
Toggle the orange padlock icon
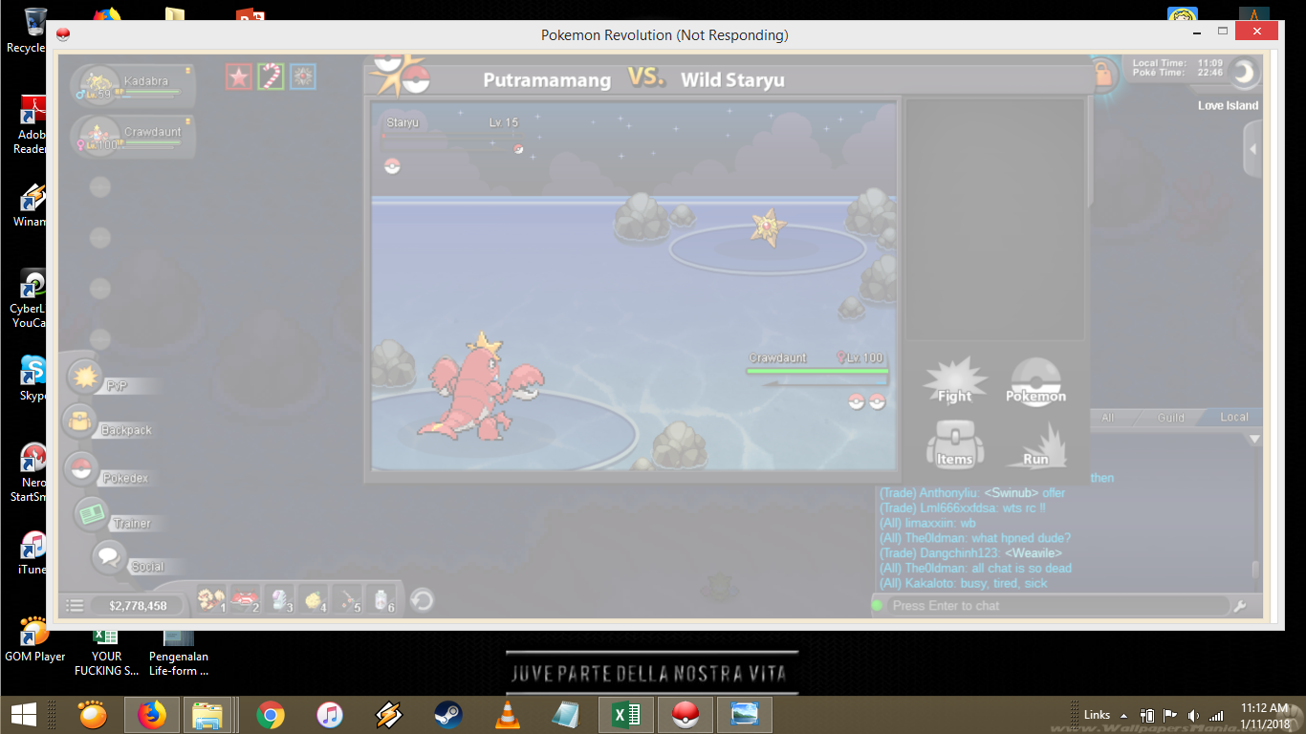click(x=1103, y=75)
